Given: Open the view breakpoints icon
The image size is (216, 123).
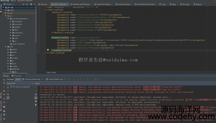Looking at the screenshot, I should 4,99.
